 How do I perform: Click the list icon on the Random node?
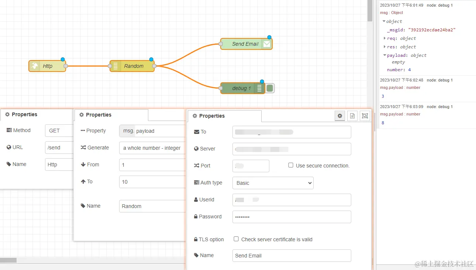click(115, 66)
